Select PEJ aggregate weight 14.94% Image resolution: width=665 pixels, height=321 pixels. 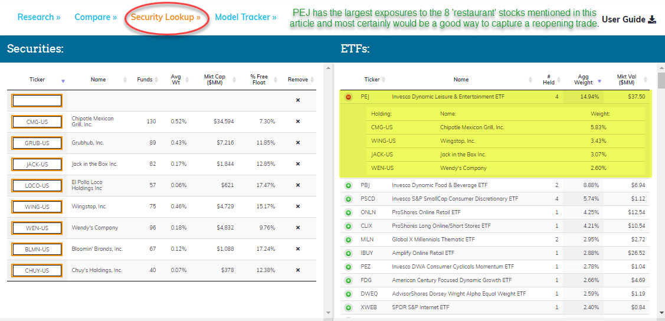[x=590, y=97]
